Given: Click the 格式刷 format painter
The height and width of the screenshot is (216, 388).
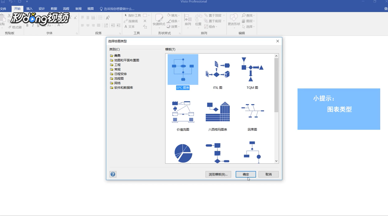Looking at the screenshot, I should coord(15,27).
